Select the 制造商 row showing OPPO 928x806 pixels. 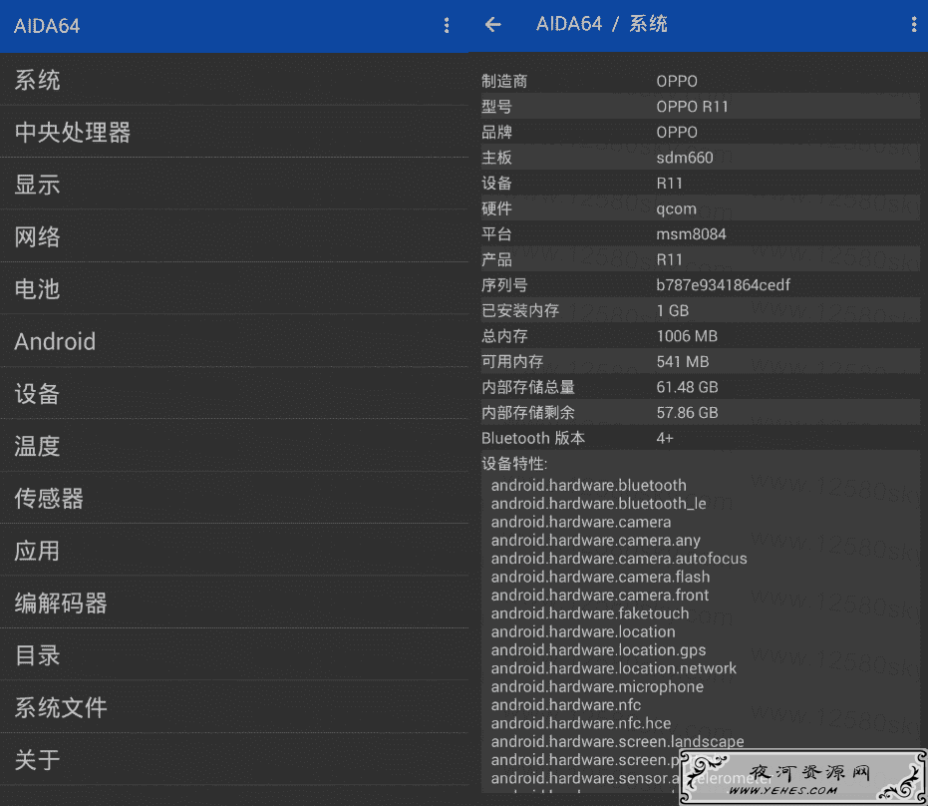click(700, 81)
